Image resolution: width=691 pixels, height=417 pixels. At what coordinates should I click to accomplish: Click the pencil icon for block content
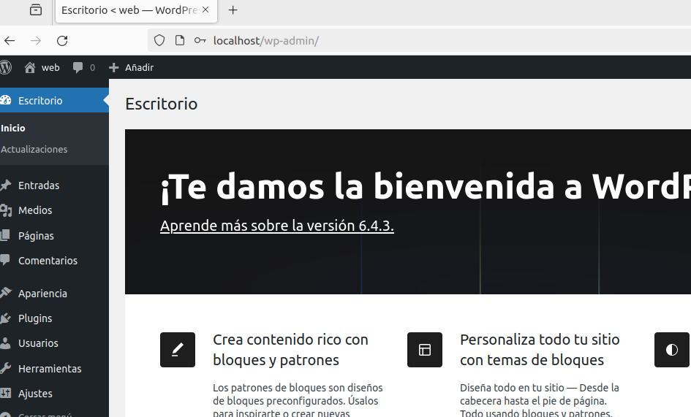[x=178, y=350]
